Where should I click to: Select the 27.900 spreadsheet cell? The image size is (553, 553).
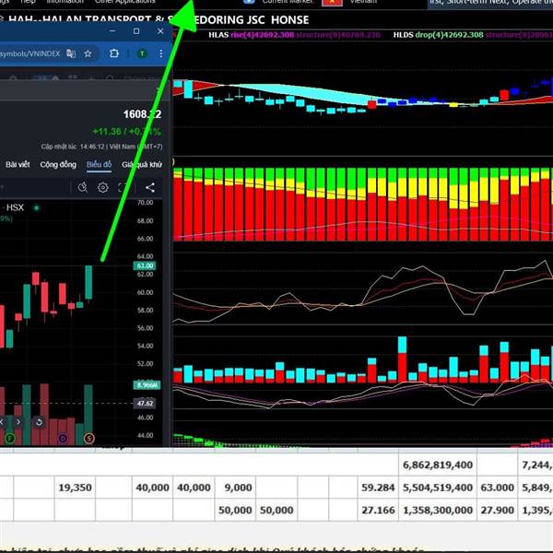[497, 510]
